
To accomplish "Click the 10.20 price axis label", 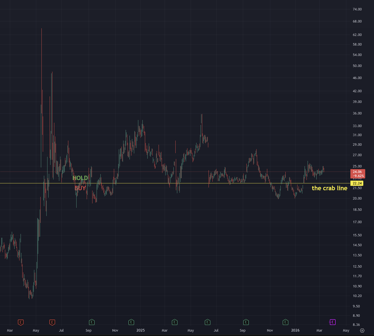I will click(357, 296).
